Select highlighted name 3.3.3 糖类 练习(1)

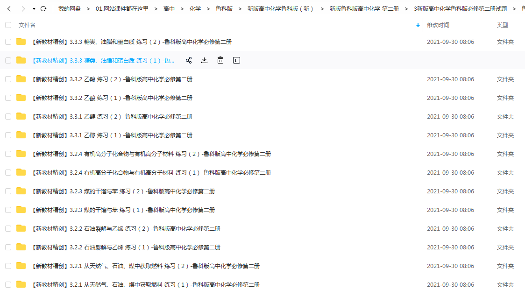pyautogui.click(x=103, y=61)
